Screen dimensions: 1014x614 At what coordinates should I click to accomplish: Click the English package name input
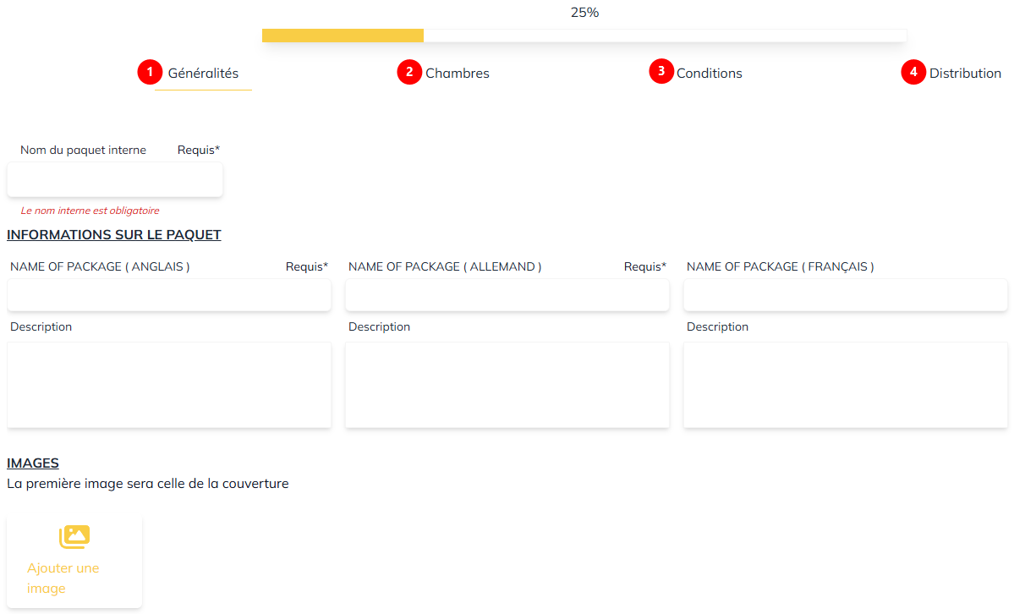pyautogui.click(x=169, y=295)
